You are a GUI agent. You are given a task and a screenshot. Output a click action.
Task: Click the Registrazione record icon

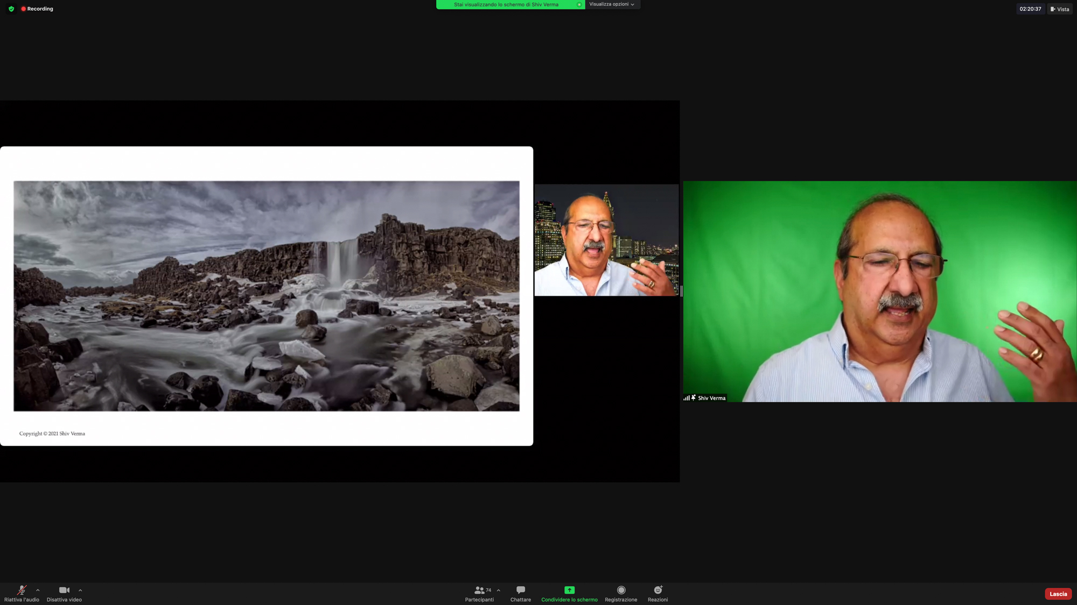click(x=621, y=590)
